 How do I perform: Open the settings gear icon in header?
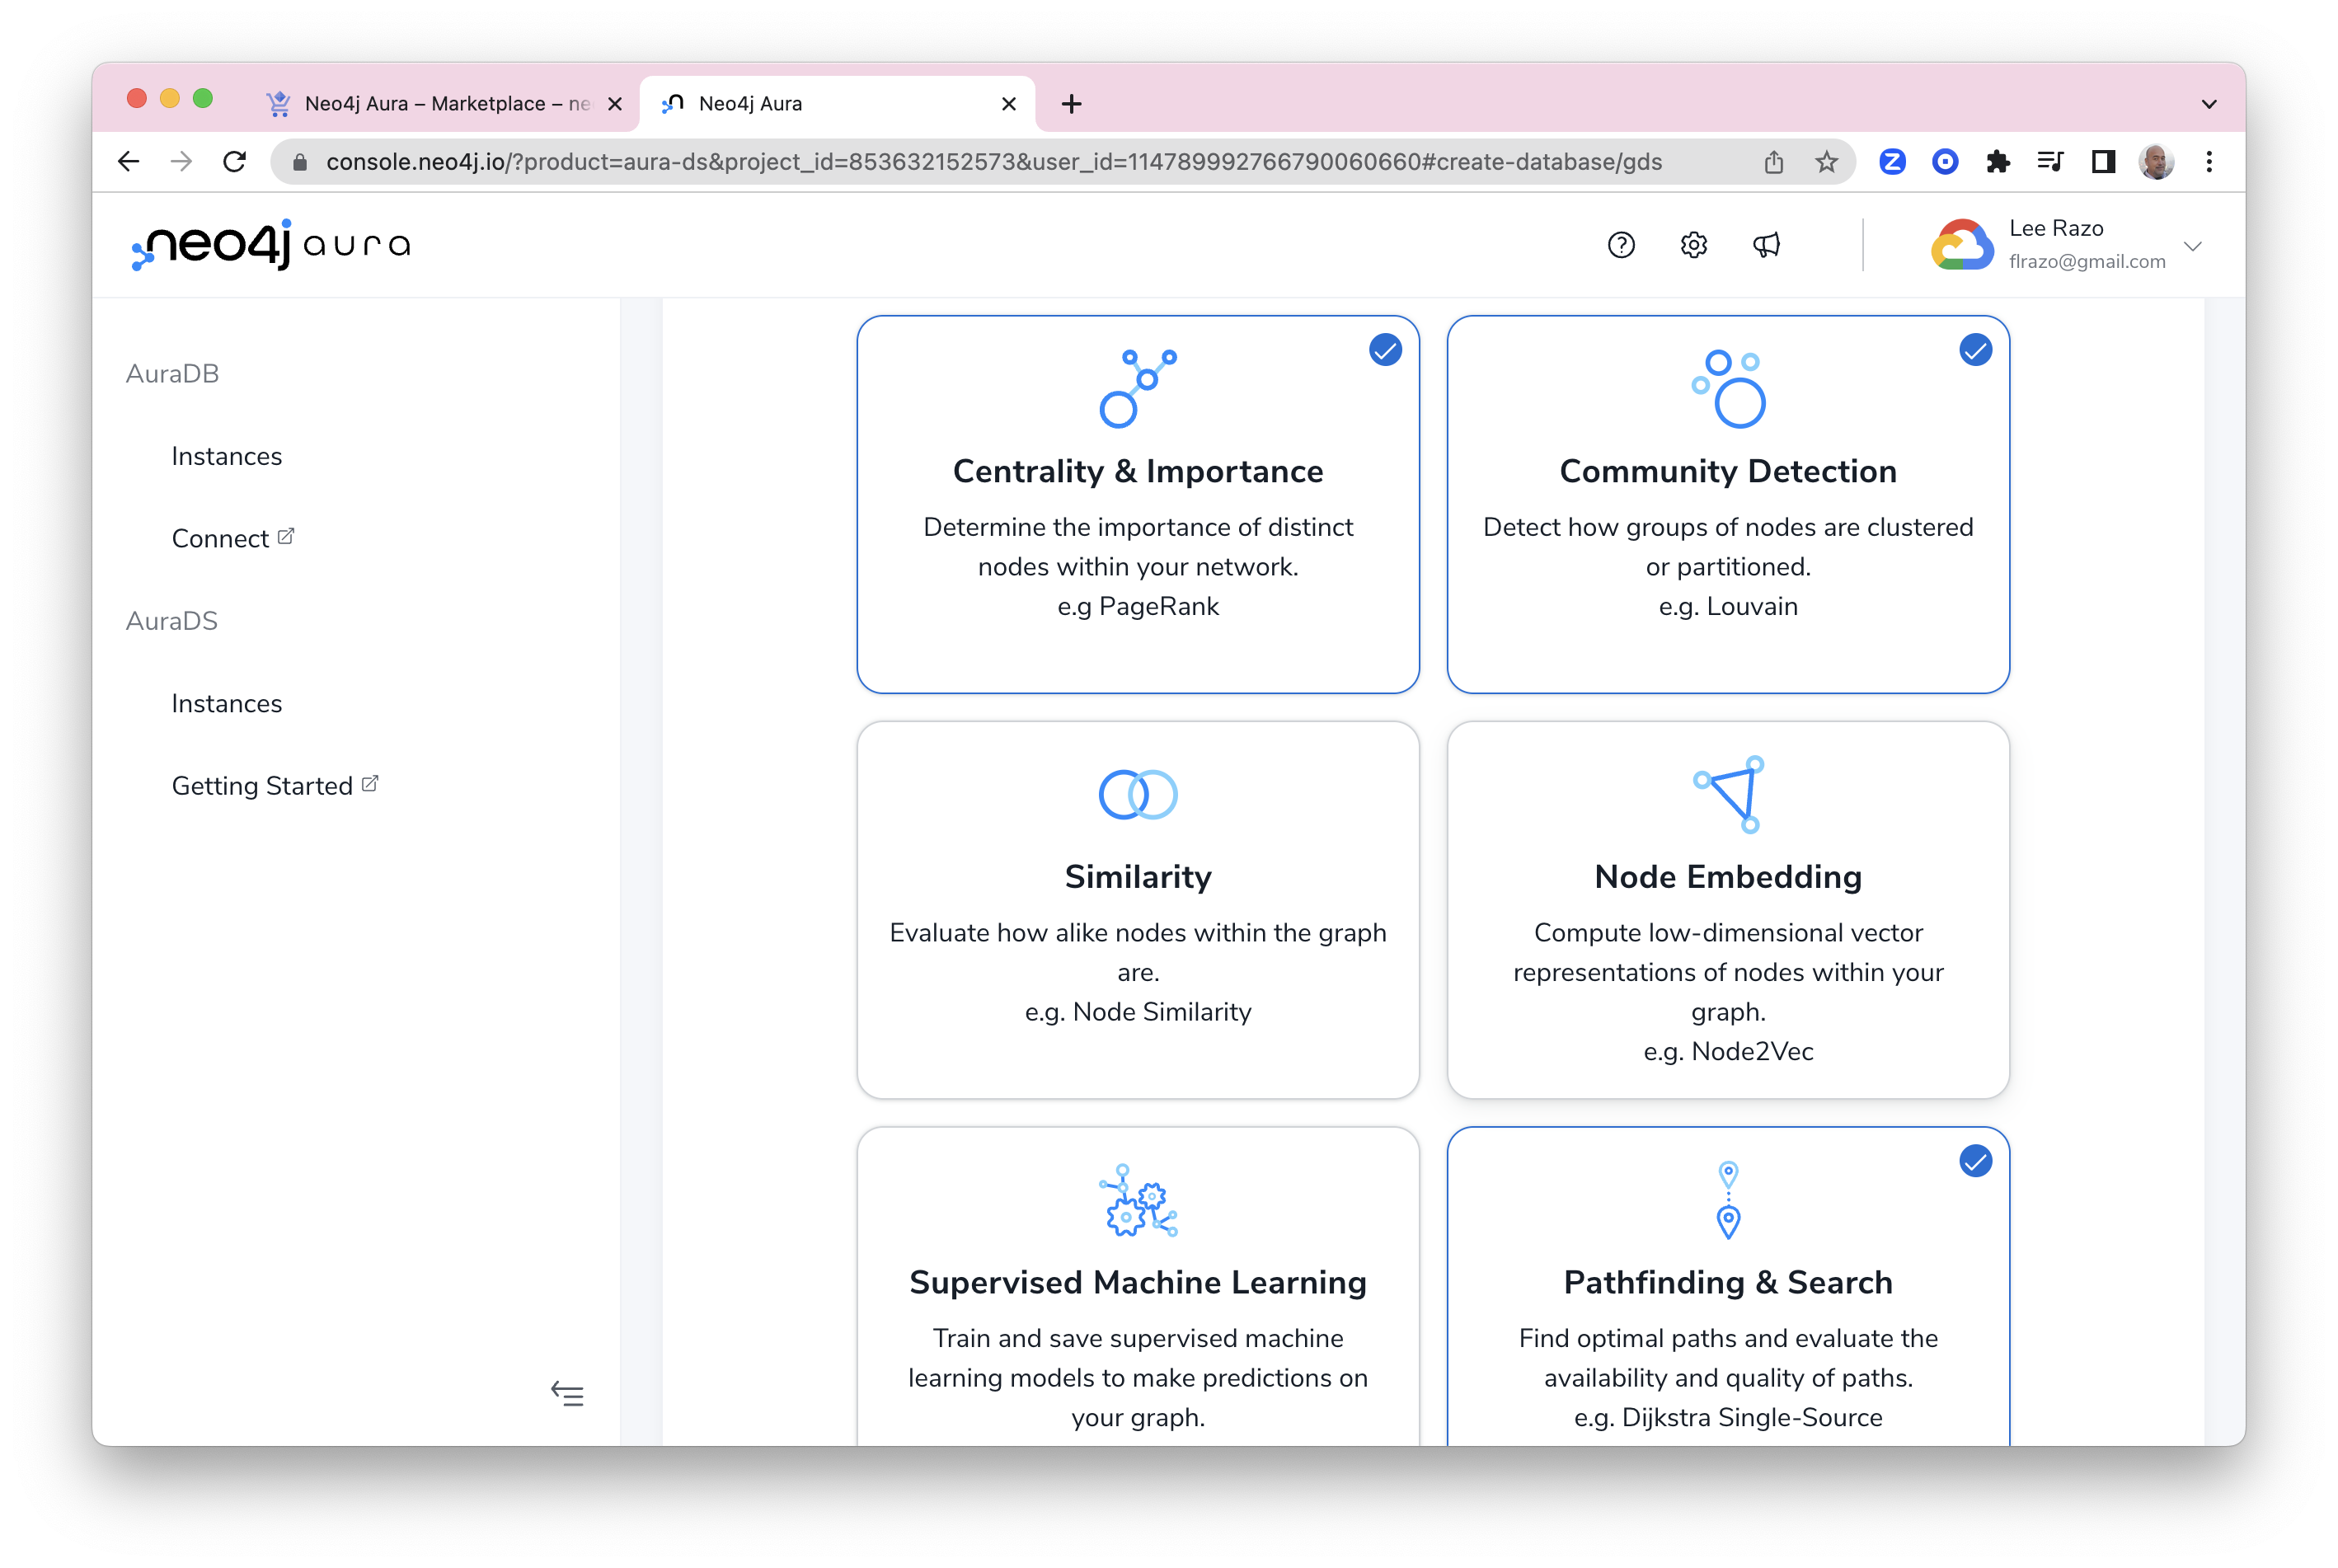pyautogui.click(x=1693, y=245)
